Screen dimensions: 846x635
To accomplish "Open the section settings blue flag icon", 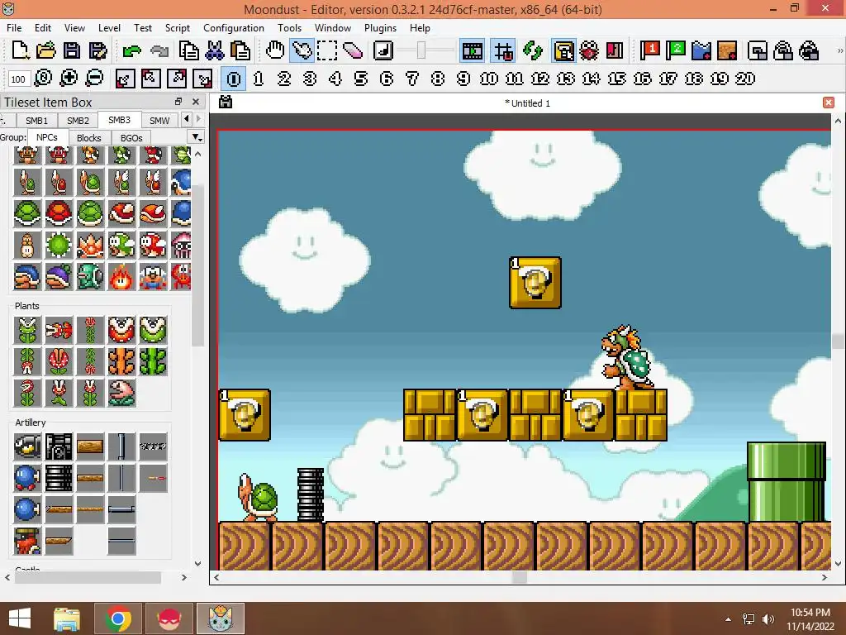I will click(701, 50).
